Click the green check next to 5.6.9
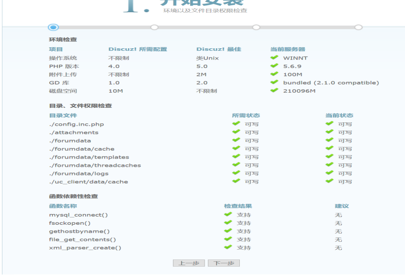Viewport: 405px width, 275px height. (x=274, y=66)
